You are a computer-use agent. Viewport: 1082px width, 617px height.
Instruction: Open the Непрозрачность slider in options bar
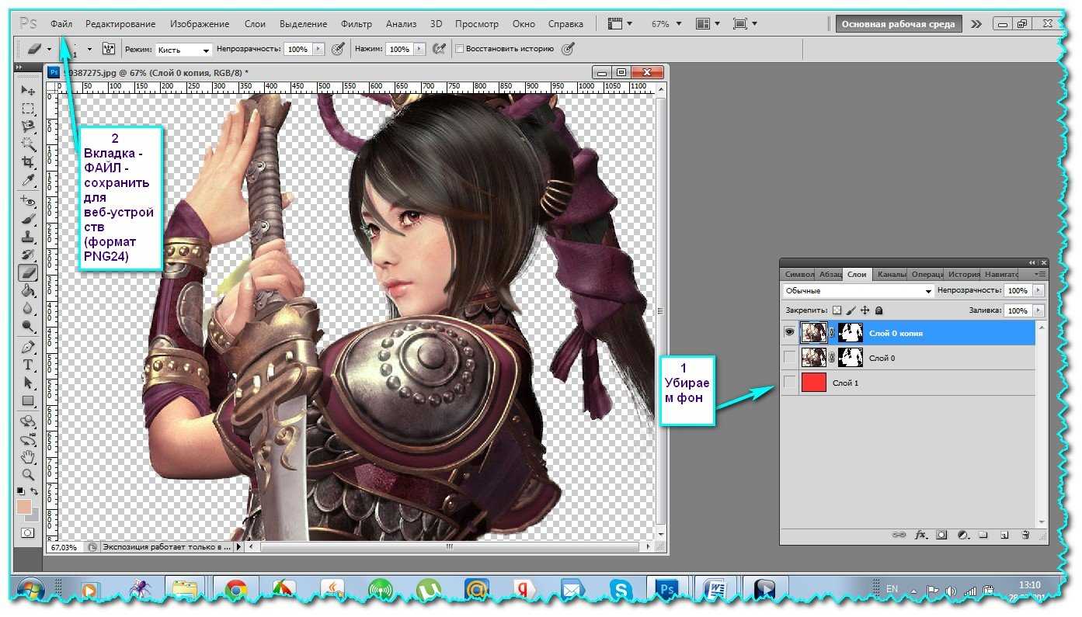[x=318, y=49]
